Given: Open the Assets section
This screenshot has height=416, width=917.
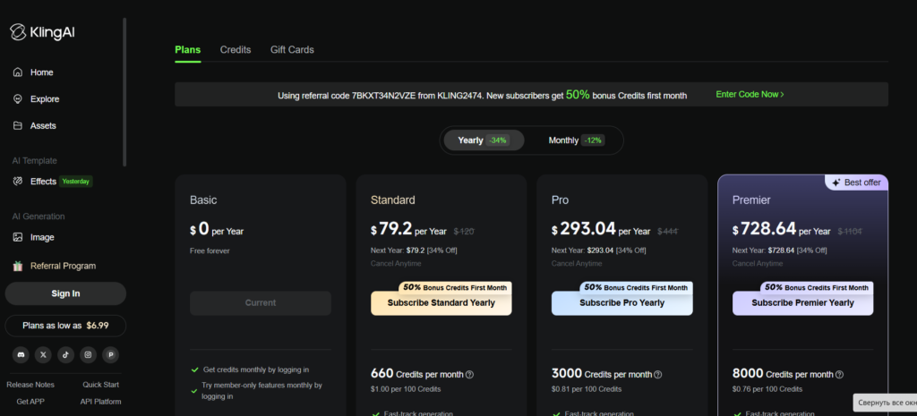Looking at the screenshot, I should (35, 125).
